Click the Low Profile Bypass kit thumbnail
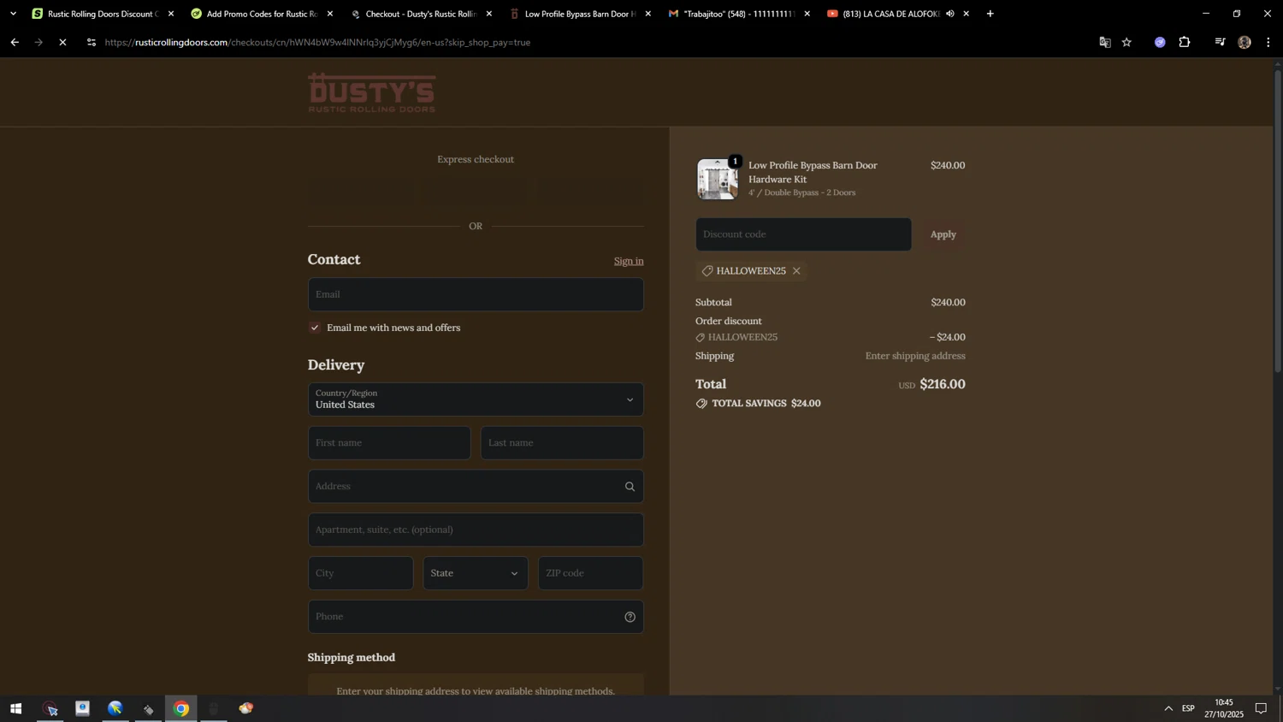The width and height of the screenshot is (1283, 722). 717,179
